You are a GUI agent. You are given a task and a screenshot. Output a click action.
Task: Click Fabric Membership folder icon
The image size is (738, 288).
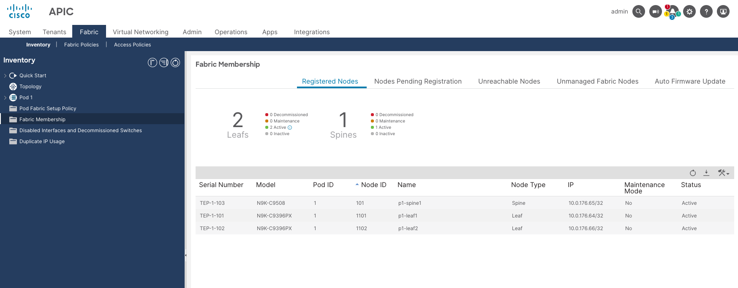pyautogui.click(x=13, y=120)
